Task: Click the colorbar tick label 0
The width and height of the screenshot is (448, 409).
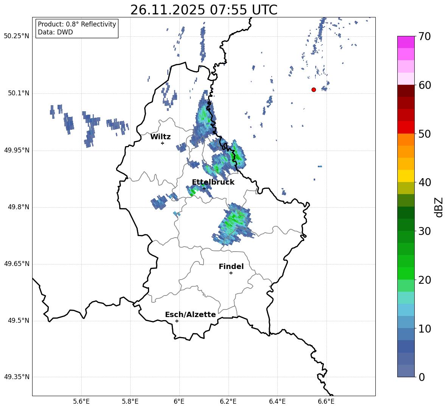Action: pyautogui.click(x=422, y=377)
